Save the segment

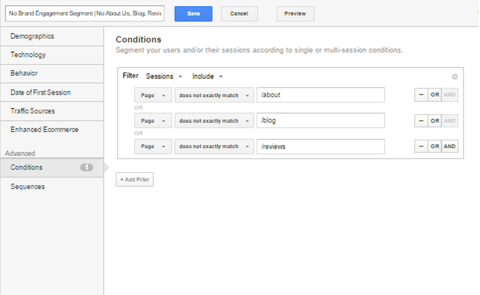click(194, 14)
